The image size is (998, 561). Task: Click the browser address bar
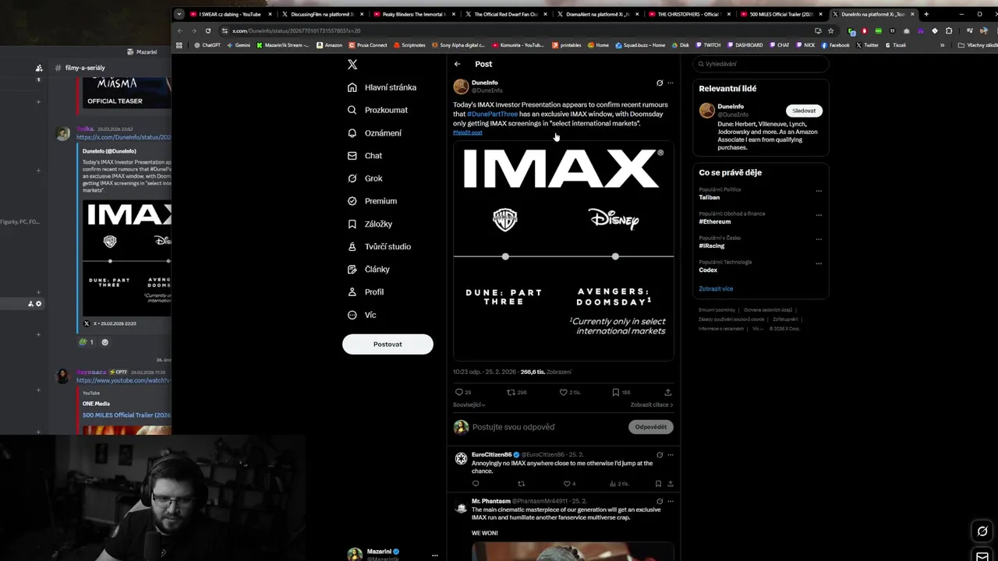pyautogui.click(x=515, y=31)
